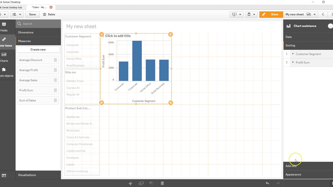The image size is (333, 187).
Task: Open the Fields asset panel
Action: click(4, 27)
